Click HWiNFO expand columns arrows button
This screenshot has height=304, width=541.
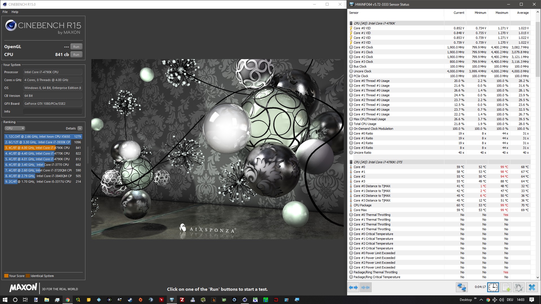(x=353, y=287)
